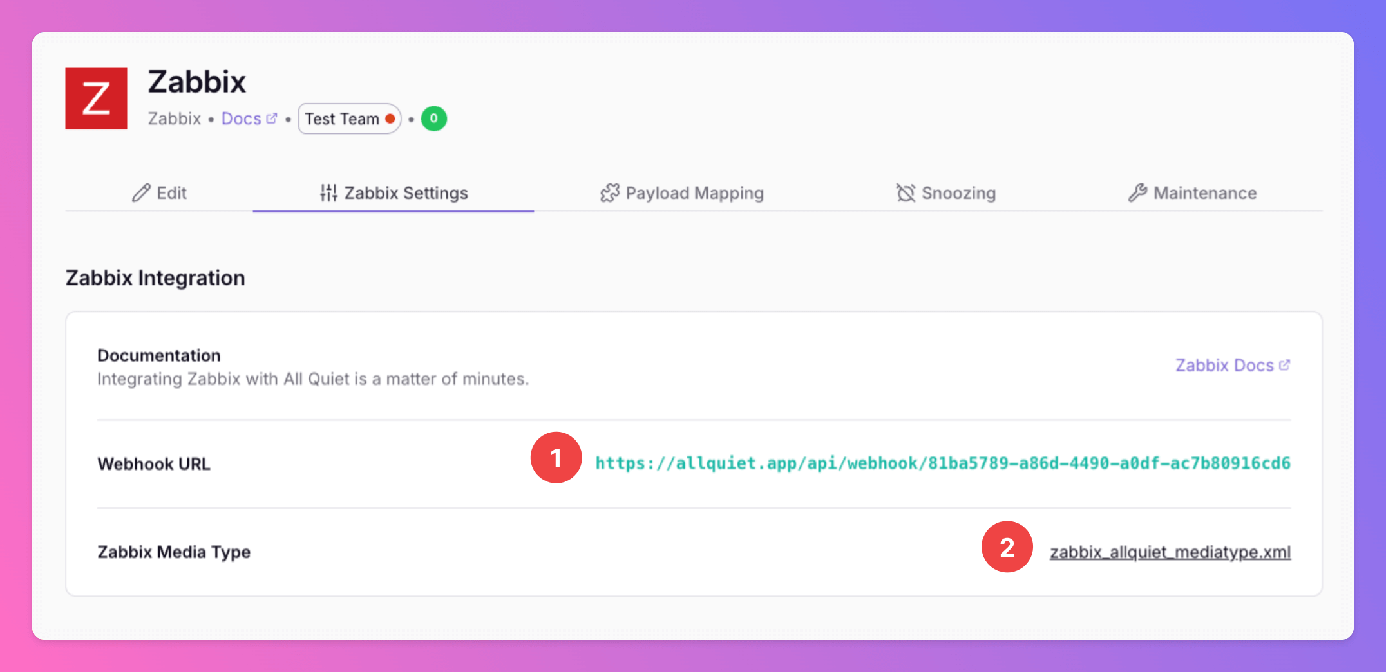
Task: Click the Zabbix Media Type label
Action: [x=174, y=552]
